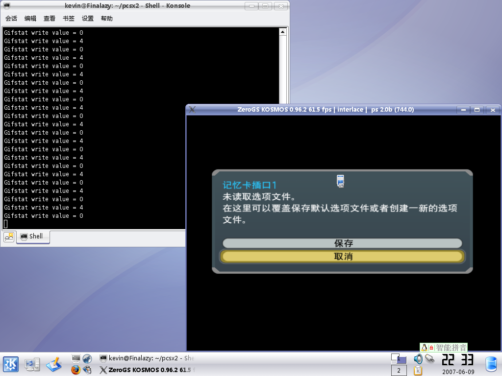This screenshot has width=502, height=376.
Task: Switch to virtual desktop 1 in pager
Action: pyautogui.click(x=399, y=358)
